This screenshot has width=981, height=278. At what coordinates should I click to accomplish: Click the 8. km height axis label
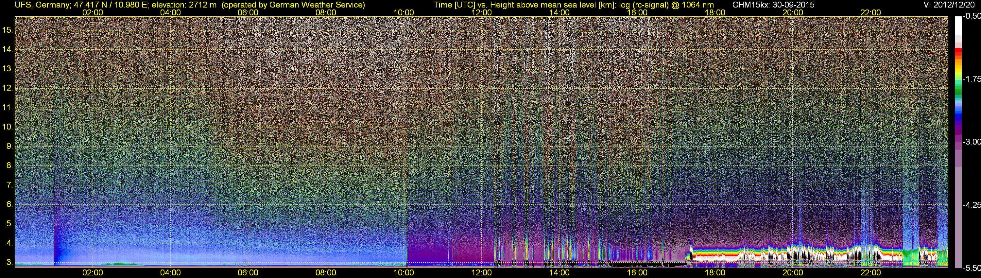(9, 165)
